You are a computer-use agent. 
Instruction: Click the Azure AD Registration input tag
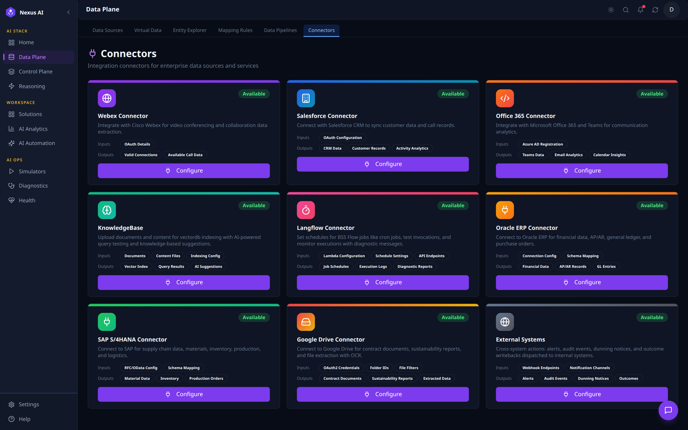[542, 144]
